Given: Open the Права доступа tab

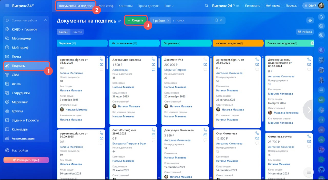Looking at the screenshot, I should click(x=148, y=6).
